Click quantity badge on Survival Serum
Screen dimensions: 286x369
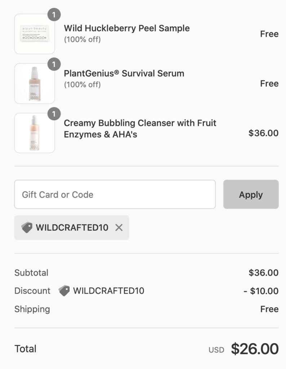(x=54, y=65)
